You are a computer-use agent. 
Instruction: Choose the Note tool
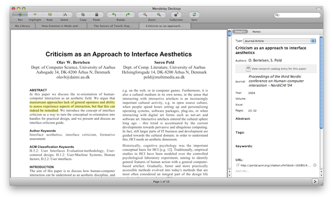(x=50, y=15)
